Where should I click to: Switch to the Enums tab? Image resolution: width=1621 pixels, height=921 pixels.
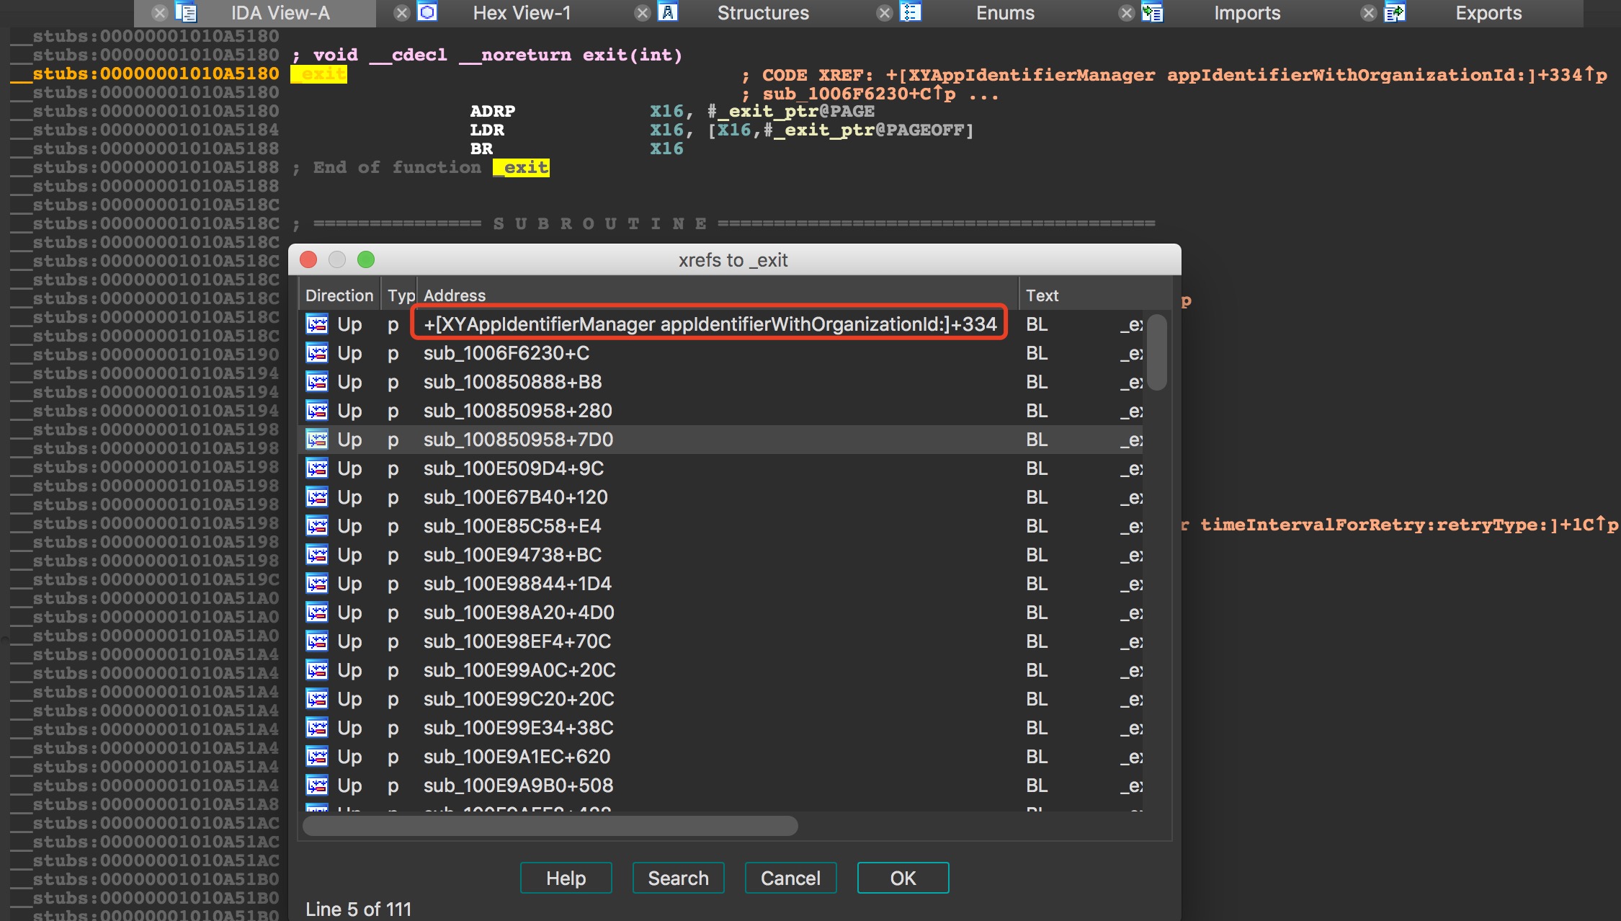pos(1004,12)
